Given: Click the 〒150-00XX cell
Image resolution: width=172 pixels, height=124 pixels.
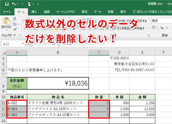Looking at the screenshot, I should [x=119, y=58].
